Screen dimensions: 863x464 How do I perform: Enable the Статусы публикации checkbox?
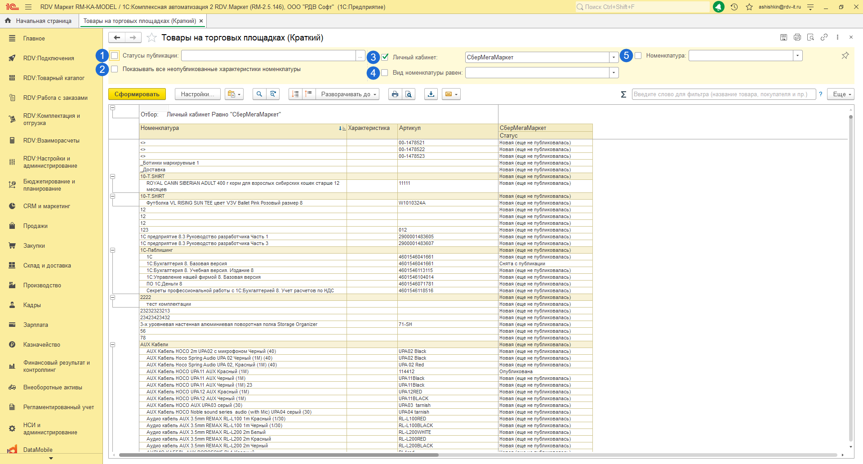coord(115,56)
